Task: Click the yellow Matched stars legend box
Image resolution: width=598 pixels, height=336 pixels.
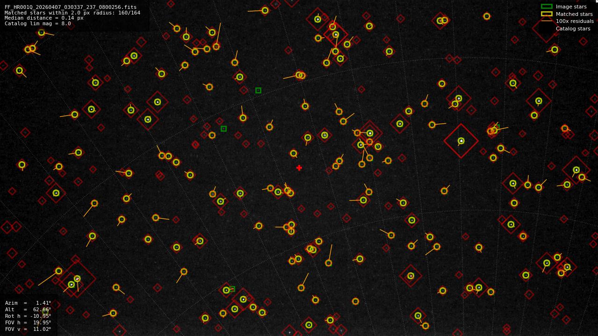Action: (547, 14)
